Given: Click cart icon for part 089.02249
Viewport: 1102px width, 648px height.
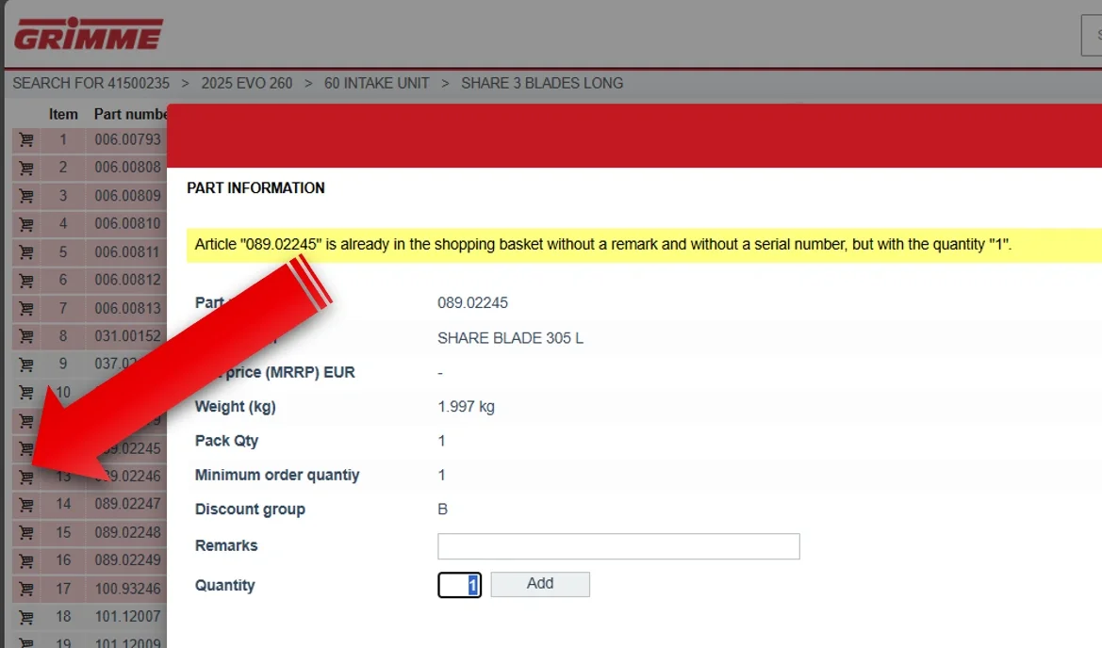Looking at the screenshot, I should coord(26,560).
